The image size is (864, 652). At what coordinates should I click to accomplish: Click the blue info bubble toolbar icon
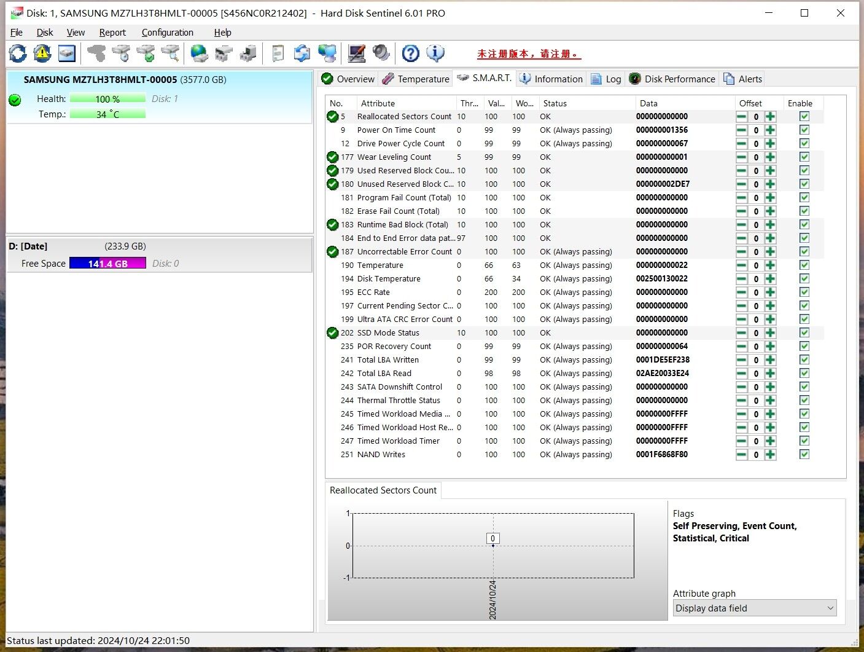(x=435, y=53)
